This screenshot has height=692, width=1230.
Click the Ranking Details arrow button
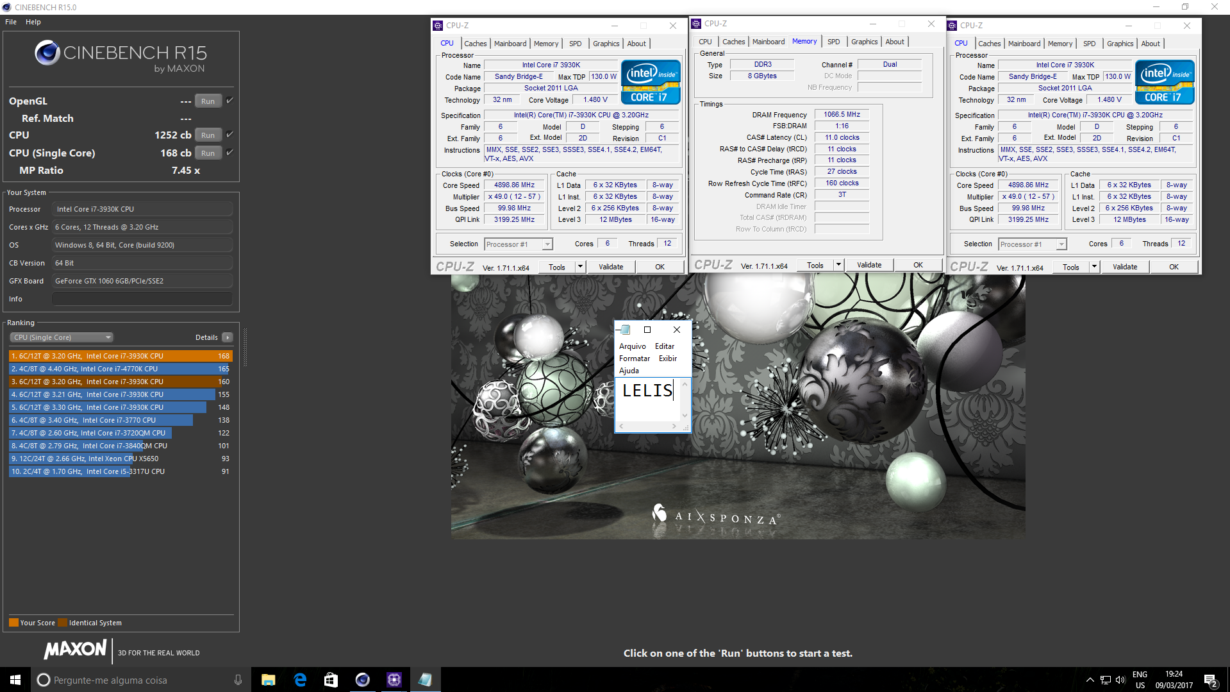coord(228,337)
